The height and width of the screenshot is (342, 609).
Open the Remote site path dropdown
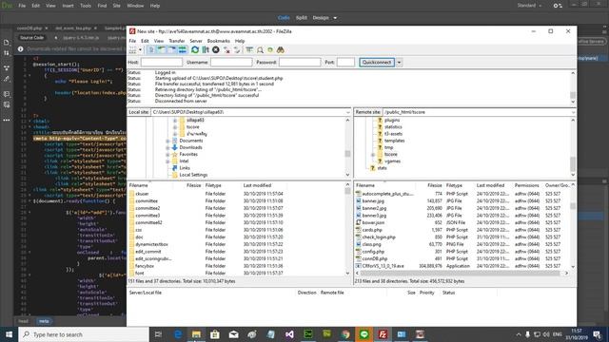[573, 112]
